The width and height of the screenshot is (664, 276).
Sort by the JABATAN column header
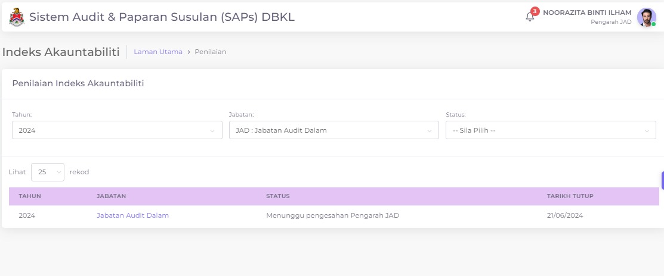(x=111, y=196)
